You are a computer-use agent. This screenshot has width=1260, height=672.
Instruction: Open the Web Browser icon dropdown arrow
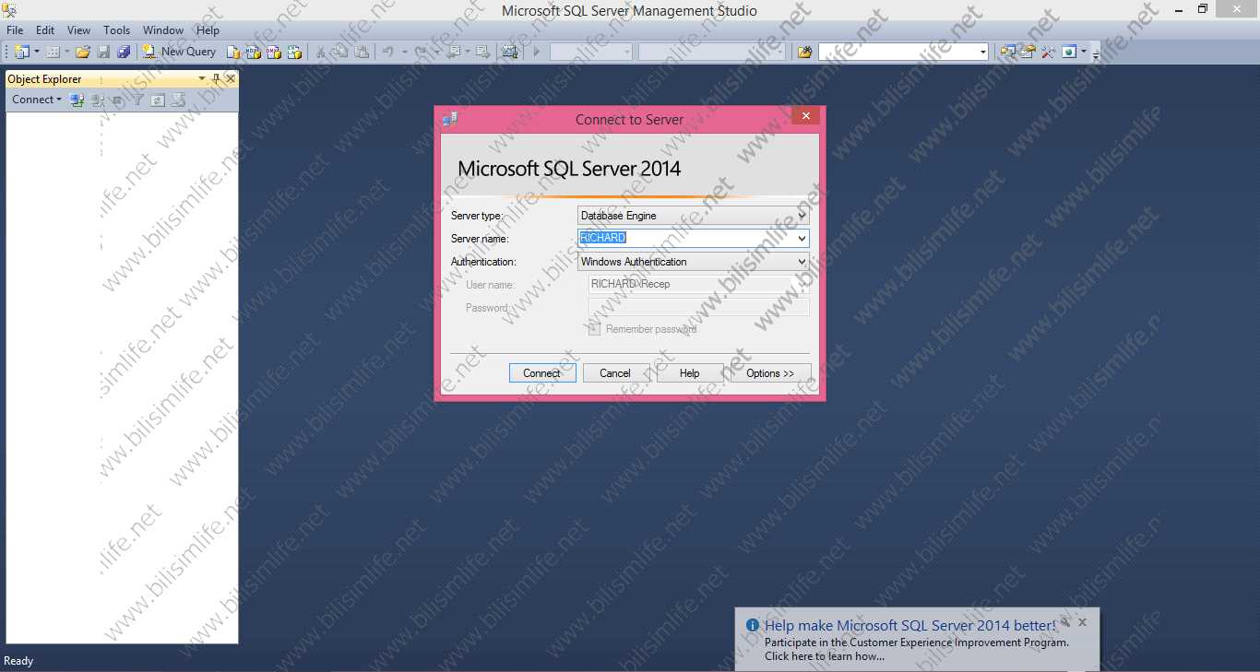coord(1084,52)
